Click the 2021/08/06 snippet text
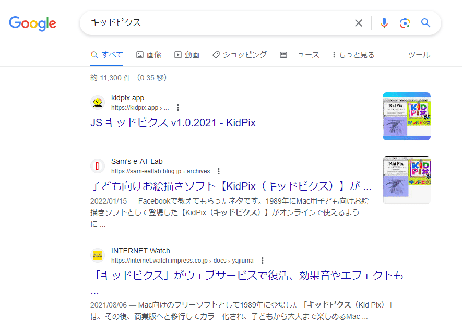Image resolution: width=462 pixels, height=331 pixels. (x=241, y=311)
